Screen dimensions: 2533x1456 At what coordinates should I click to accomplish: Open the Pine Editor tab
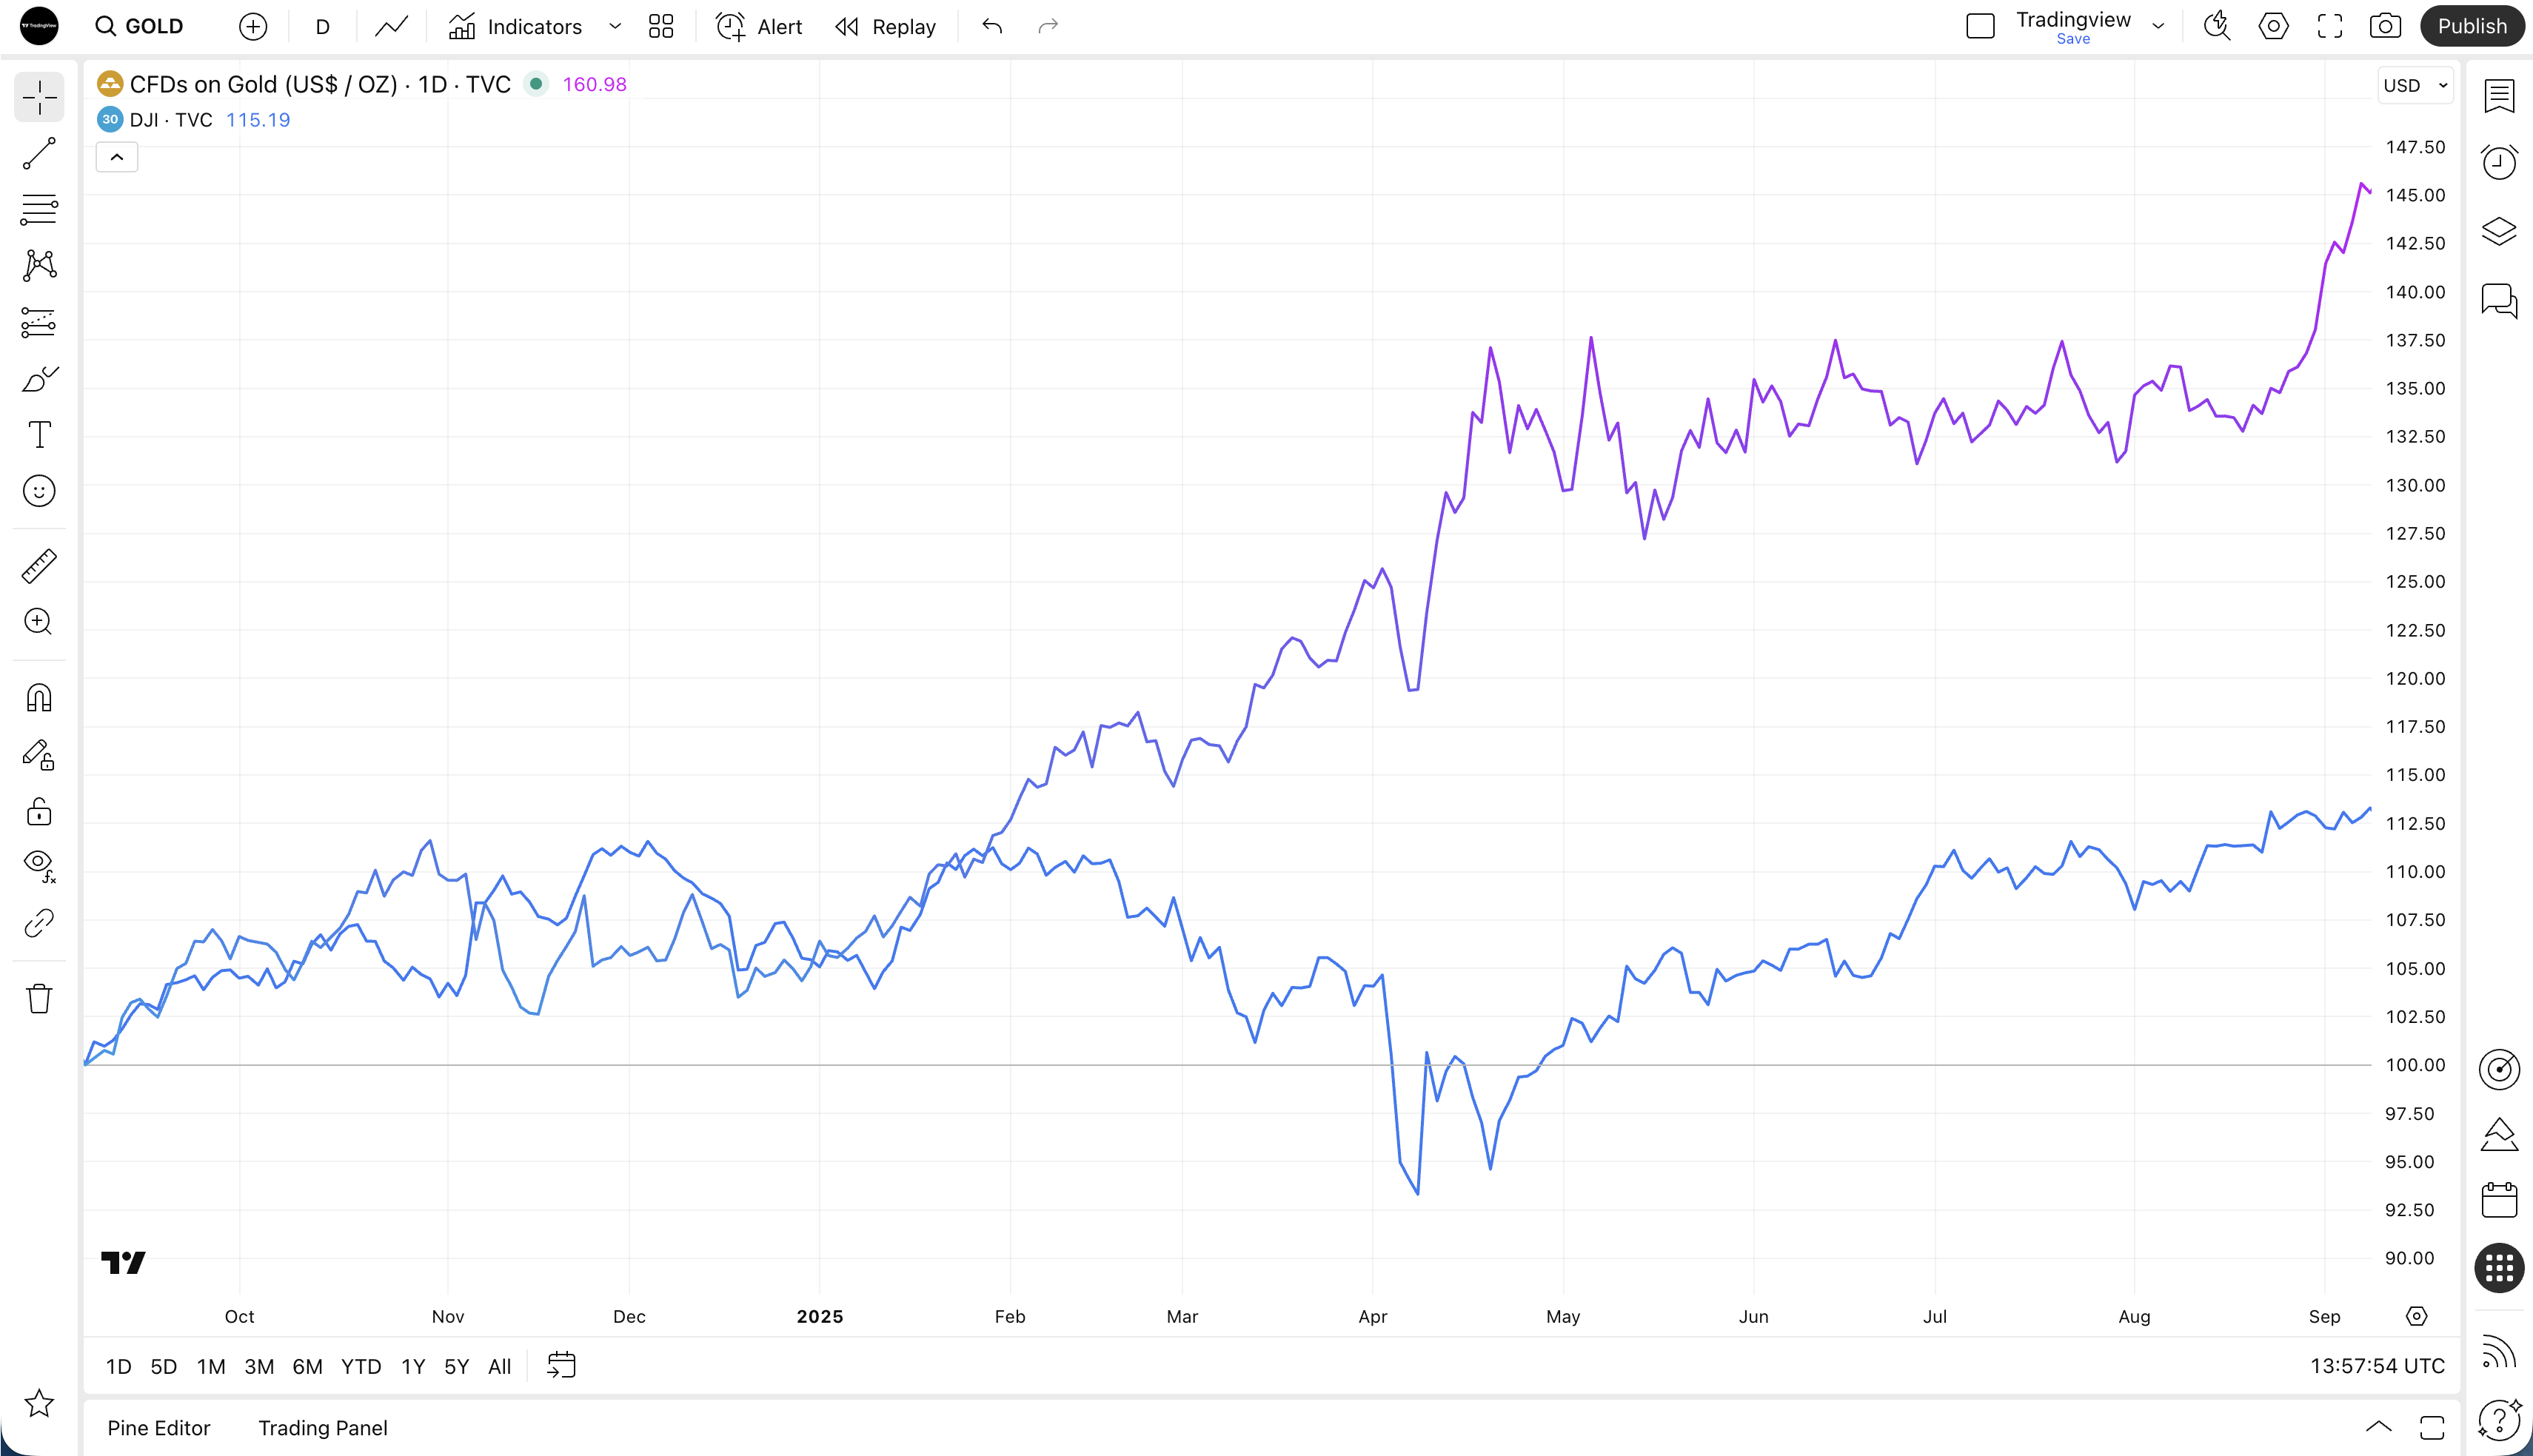tap(159, 1428)
